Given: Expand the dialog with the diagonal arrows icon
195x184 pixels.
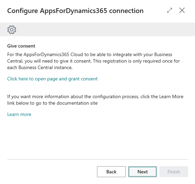Looking at the screenshot, I should click(170, 10).
